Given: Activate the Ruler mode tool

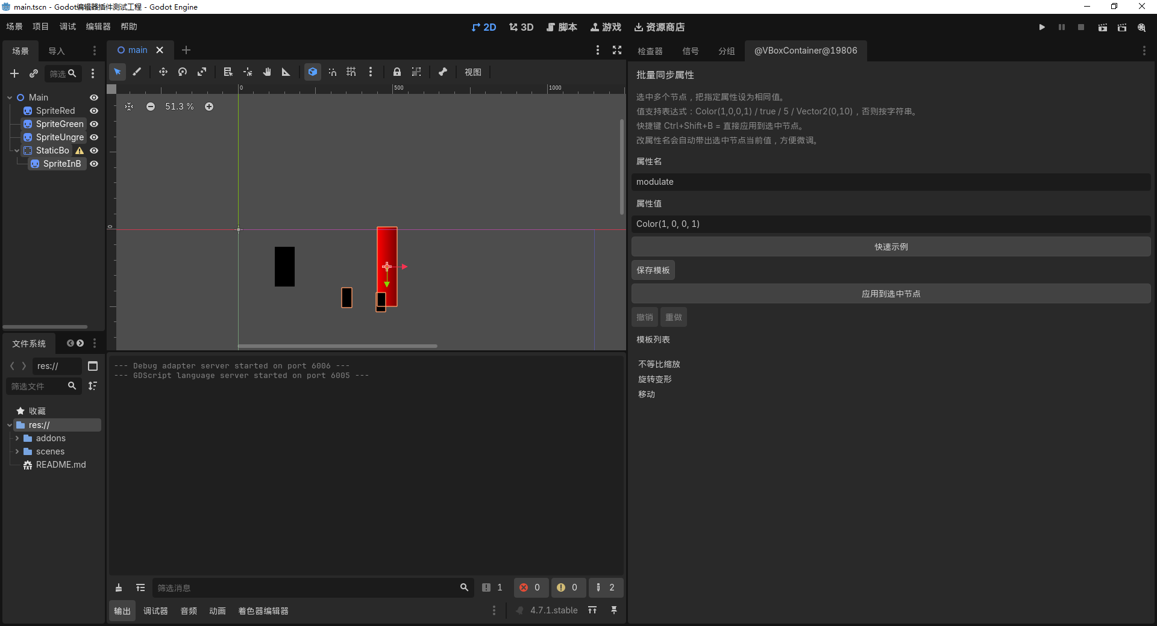Looking at the screenshot, I should 286,72.
